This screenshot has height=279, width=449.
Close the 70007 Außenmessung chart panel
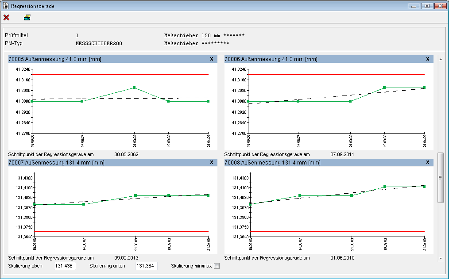212,162
